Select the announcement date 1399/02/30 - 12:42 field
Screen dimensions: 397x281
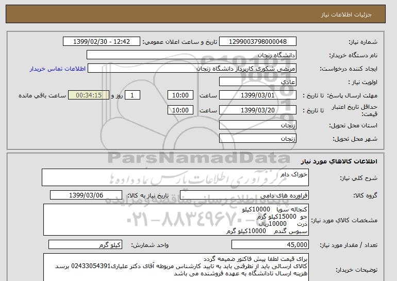click(101, 42)
